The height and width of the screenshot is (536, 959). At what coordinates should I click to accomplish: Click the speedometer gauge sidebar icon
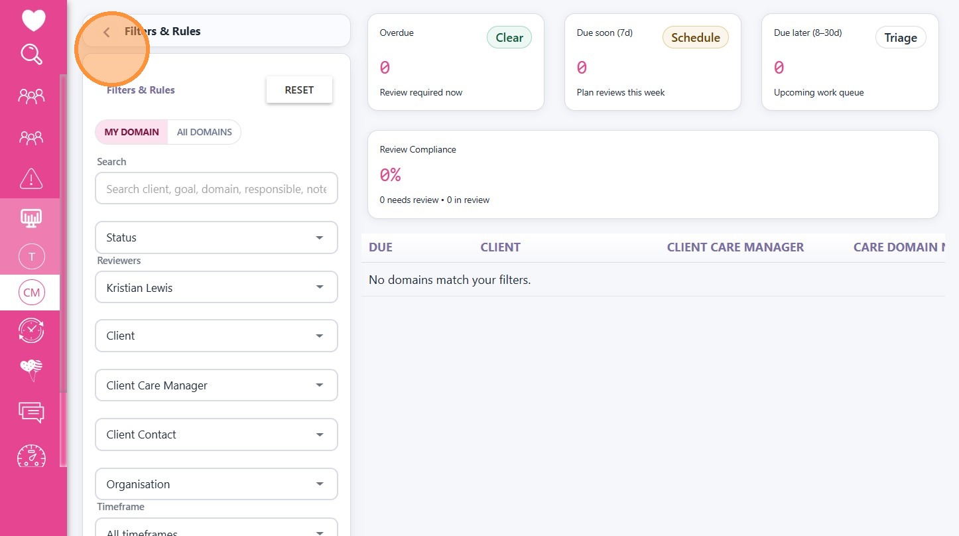(31, 456)
